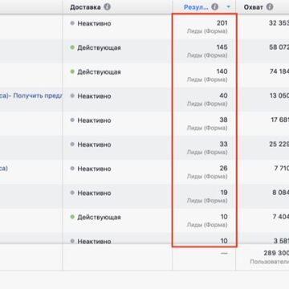Open the Получить пред... campaign link
Image resolution: width=289 pixels, height=289 pixels.
coord(31,96)
